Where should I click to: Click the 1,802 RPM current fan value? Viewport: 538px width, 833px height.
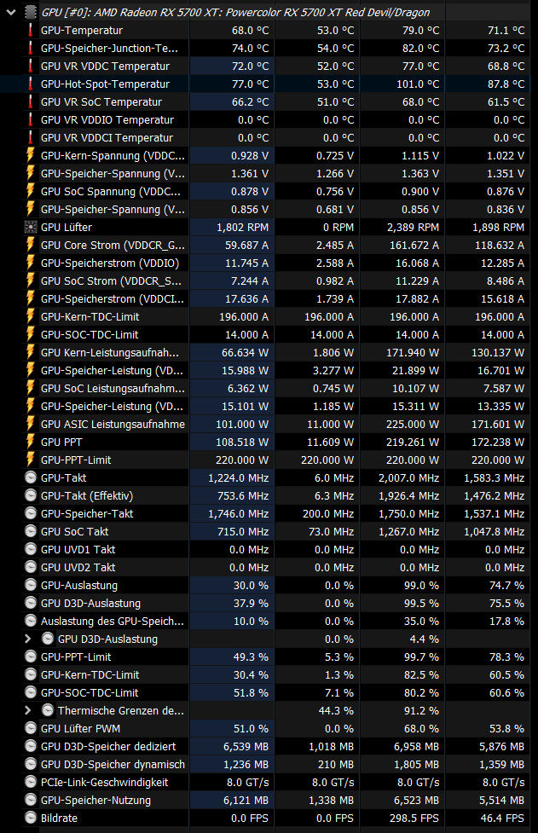[x=243, y=228]
